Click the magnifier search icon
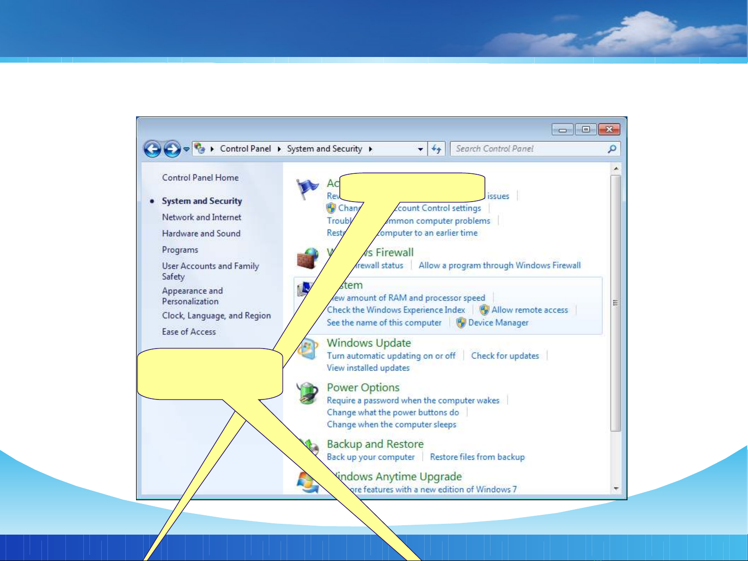The image size is (748, 561). pos(612,149)
